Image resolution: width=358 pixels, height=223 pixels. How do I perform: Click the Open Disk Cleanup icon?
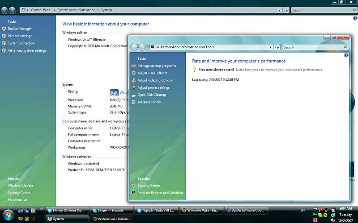pyautogui.click(x=133, y=95)
